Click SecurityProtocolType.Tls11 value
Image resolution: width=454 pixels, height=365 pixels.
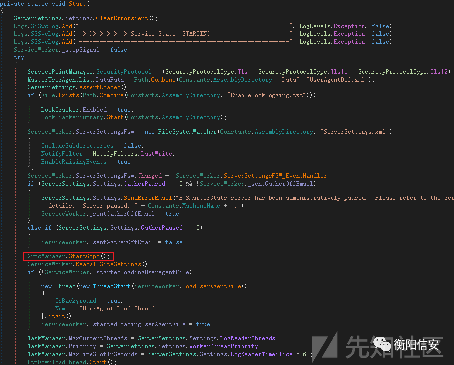click(303, 71)
